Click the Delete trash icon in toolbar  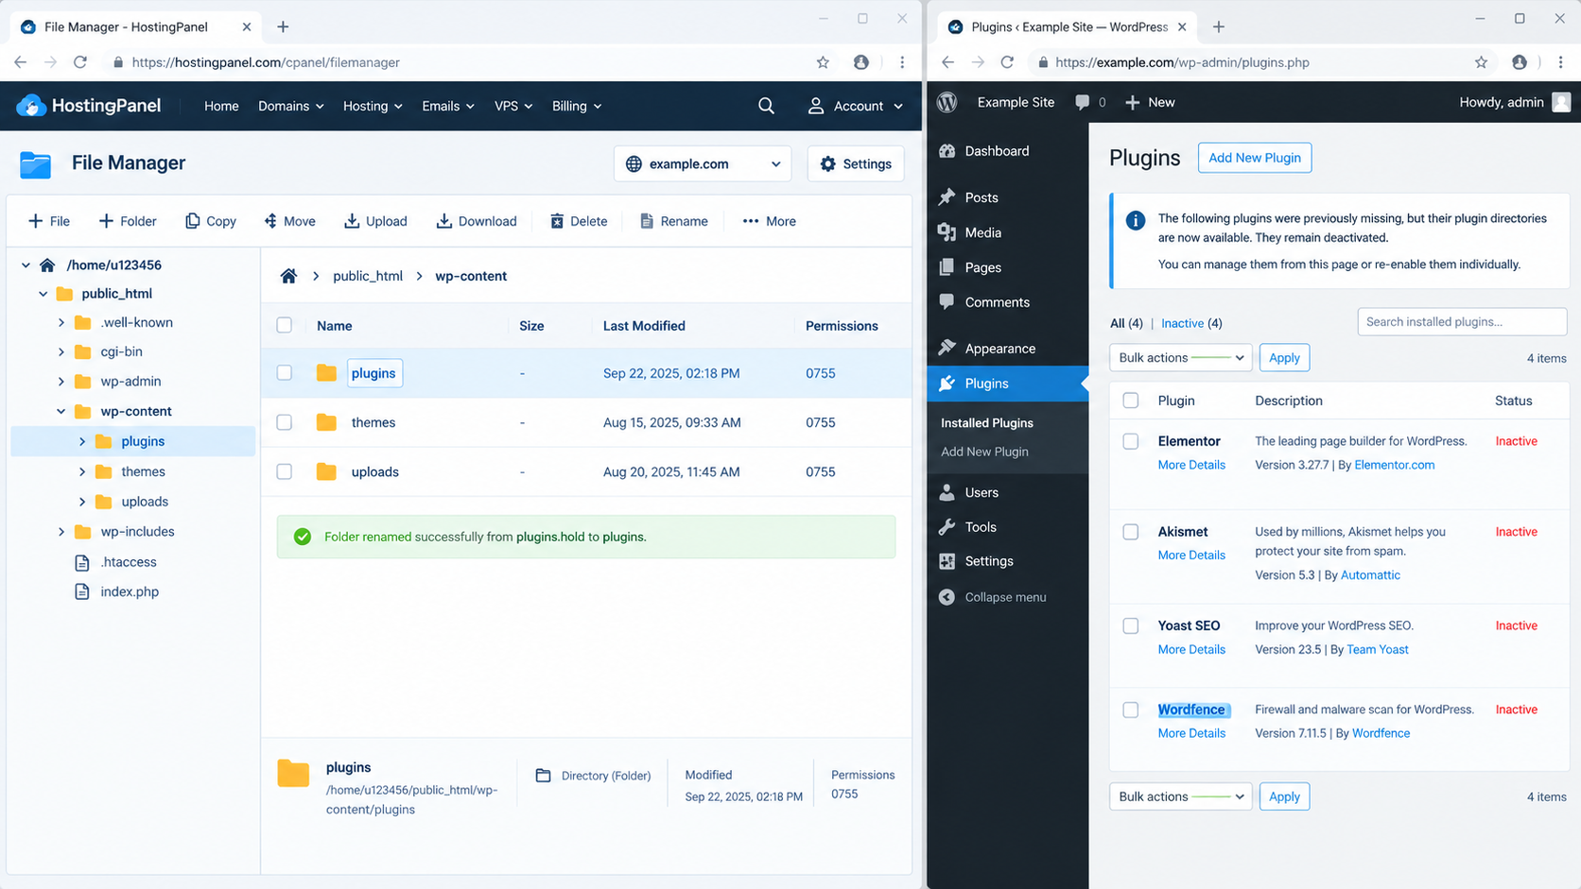point(557,221)
